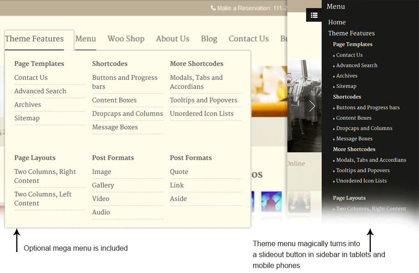Open Unordered Icon Lists in mega menu
The image size is (419, 273).
[202, 114]
